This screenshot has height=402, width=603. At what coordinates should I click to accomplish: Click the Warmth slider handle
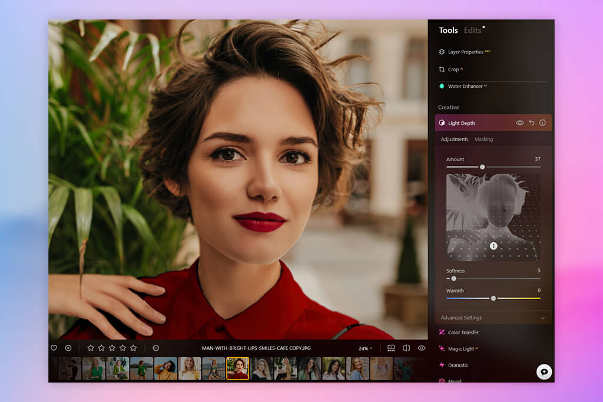493,298
